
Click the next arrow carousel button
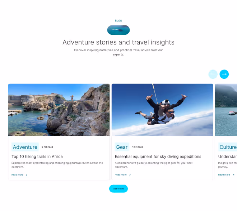[224, 74]
